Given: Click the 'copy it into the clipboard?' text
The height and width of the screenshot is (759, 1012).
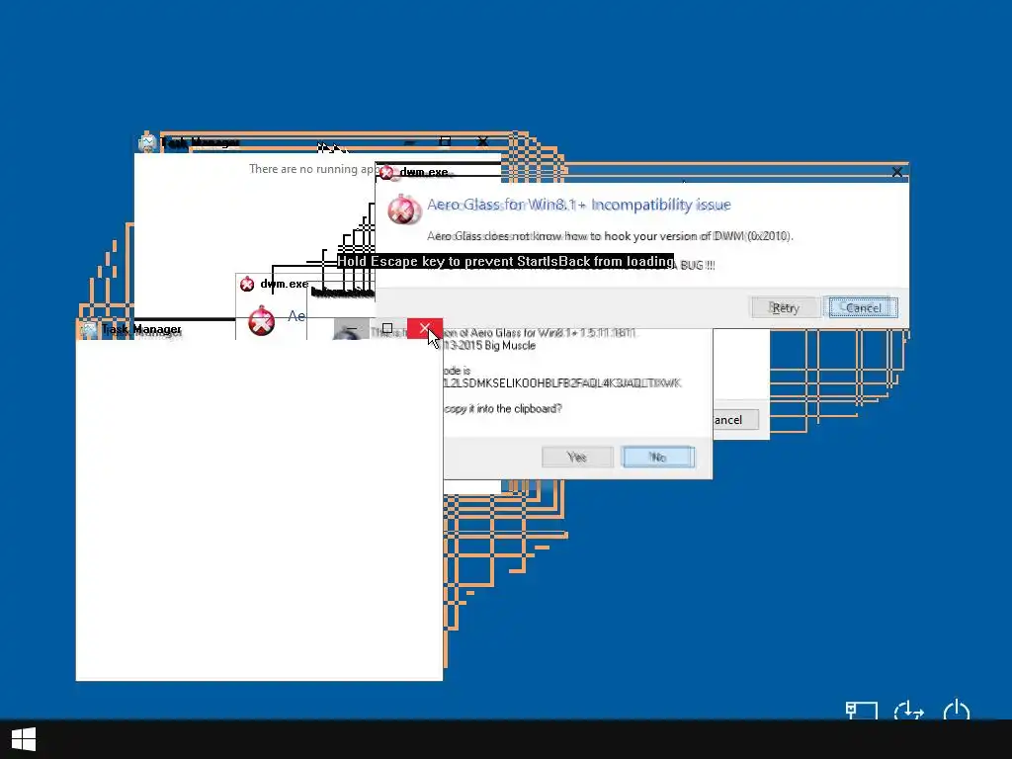Looking at the screenshot, I should [x=503, y=408].
